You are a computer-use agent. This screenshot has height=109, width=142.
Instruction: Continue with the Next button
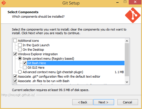(x=104, y=102)
